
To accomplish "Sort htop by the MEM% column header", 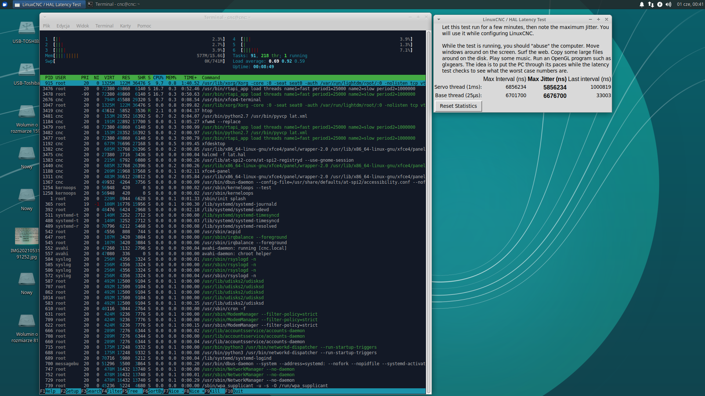I will click(171, 78).
